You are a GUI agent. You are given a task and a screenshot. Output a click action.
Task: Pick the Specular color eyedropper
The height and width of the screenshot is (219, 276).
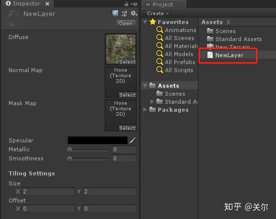pos(133,140)
